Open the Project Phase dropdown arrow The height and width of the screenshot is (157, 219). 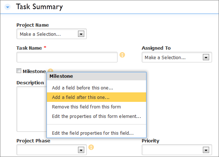tap(81, 150)
